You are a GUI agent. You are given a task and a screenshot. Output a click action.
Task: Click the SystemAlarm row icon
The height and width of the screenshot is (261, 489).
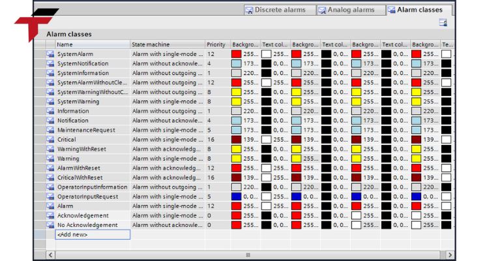tap(50, 54)
